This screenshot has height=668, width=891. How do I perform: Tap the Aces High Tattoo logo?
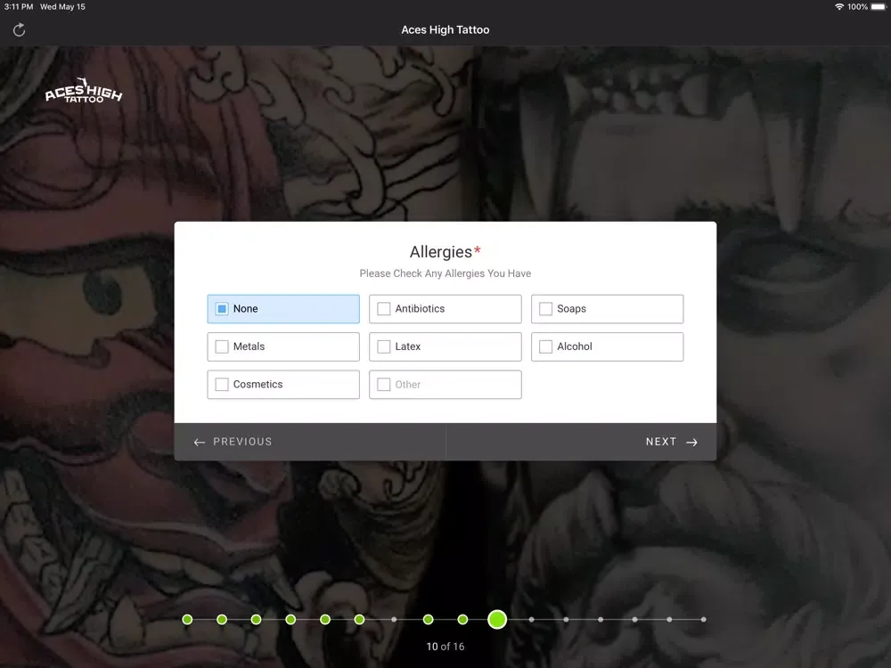coord(84,91)
